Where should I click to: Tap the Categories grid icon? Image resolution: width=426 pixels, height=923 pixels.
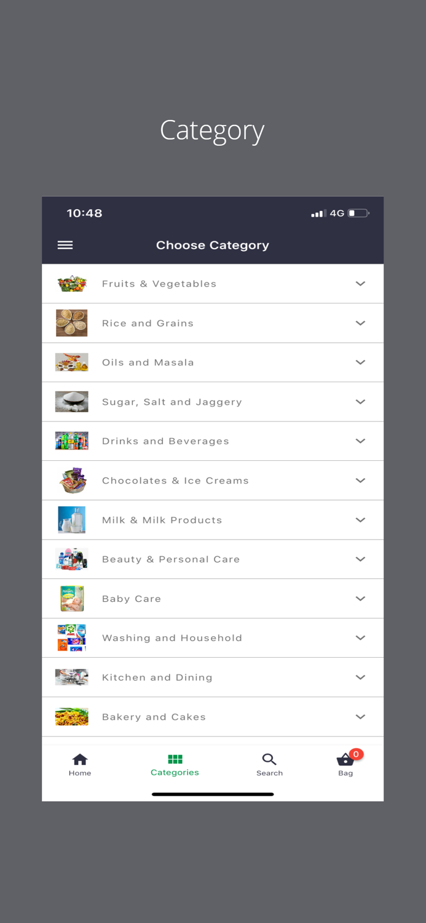pos(175,759)
